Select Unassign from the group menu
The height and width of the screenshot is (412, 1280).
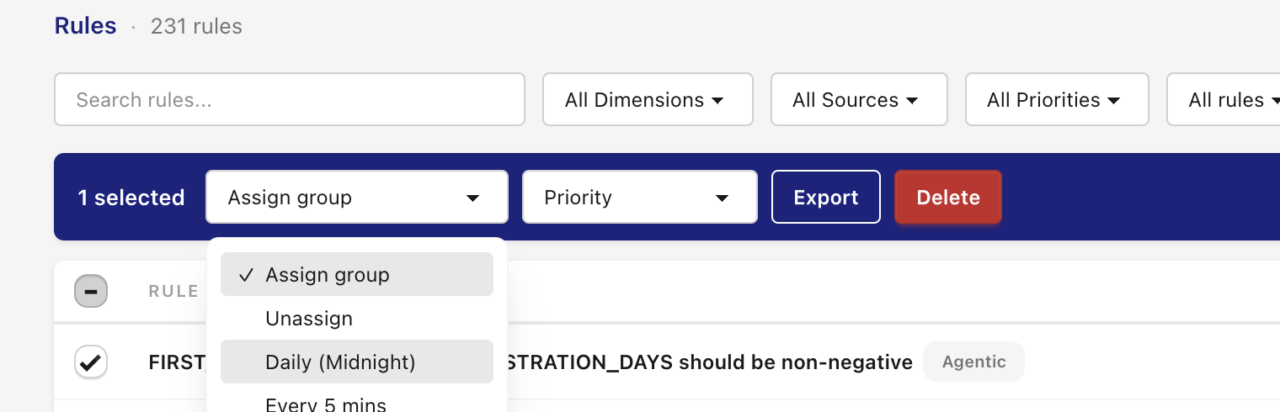point(357,319)
